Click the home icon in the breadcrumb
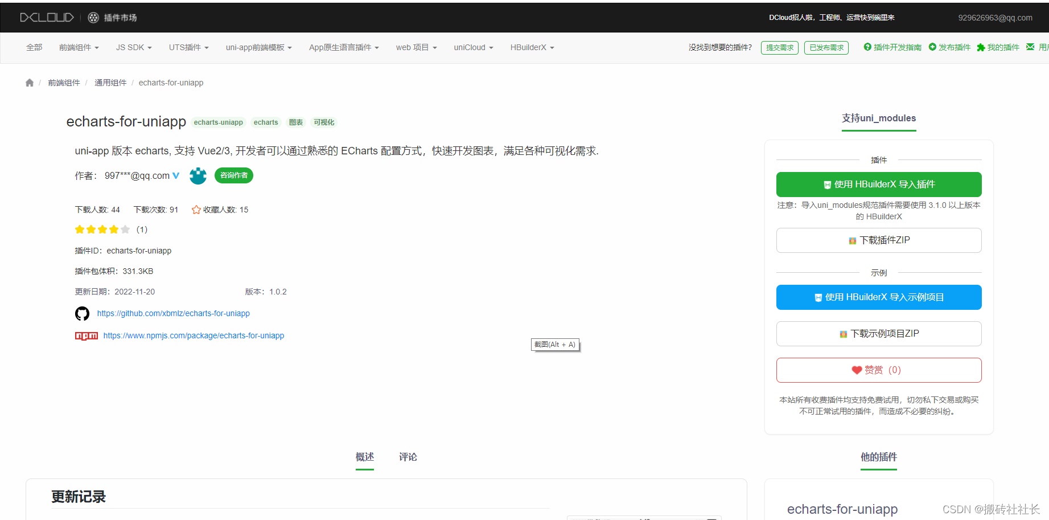Screen dimensions: 1049x520 (x=29, y=82)
